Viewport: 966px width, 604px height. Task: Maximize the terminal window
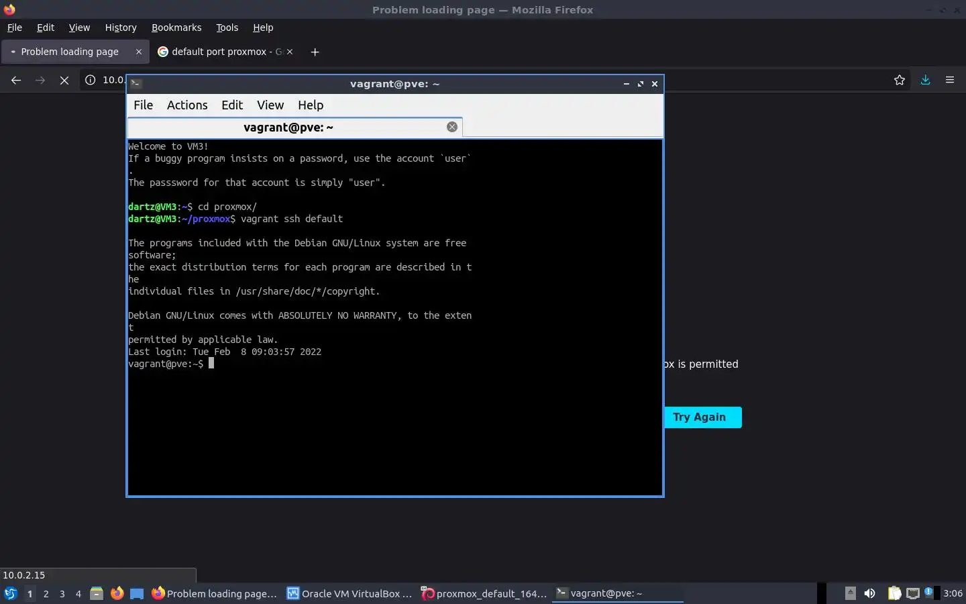point(641,84)
